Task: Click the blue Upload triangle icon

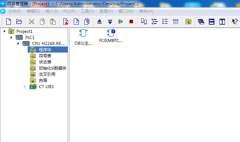Action: pos(99,22)
